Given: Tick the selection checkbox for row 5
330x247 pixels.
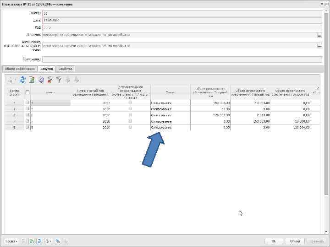Looking at the screenshot, I should tap(27, 127).
